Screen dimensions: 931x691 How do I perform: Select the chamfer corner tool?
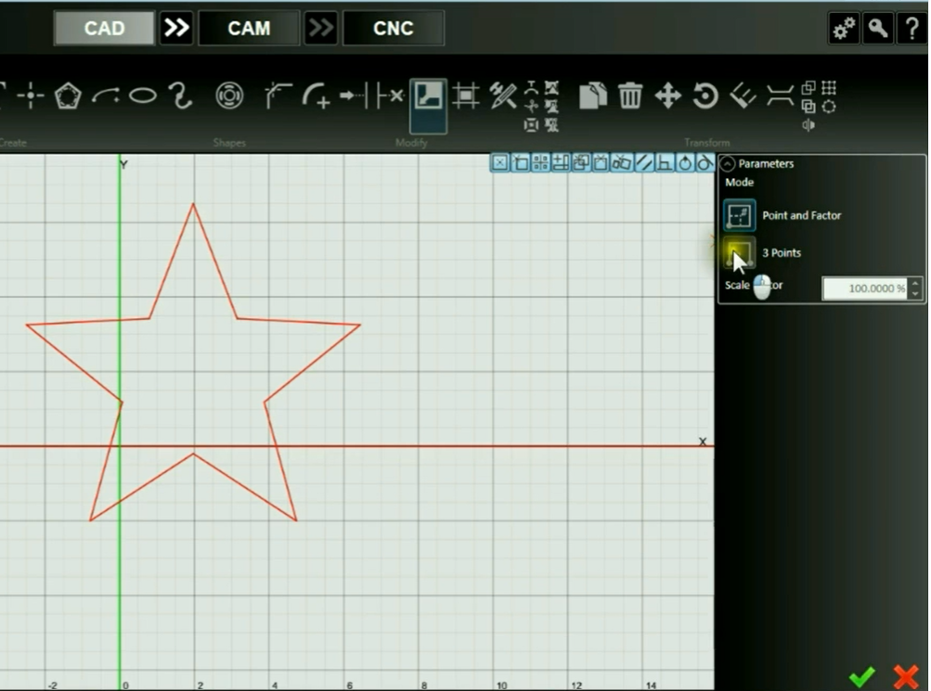[x=278, y=96]
